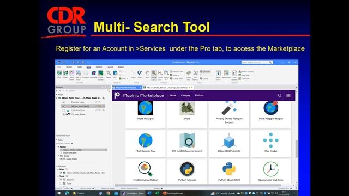Click the Style ribbon icon
Viewport: 349px width, 196px height.
click(x=140, y=75)
